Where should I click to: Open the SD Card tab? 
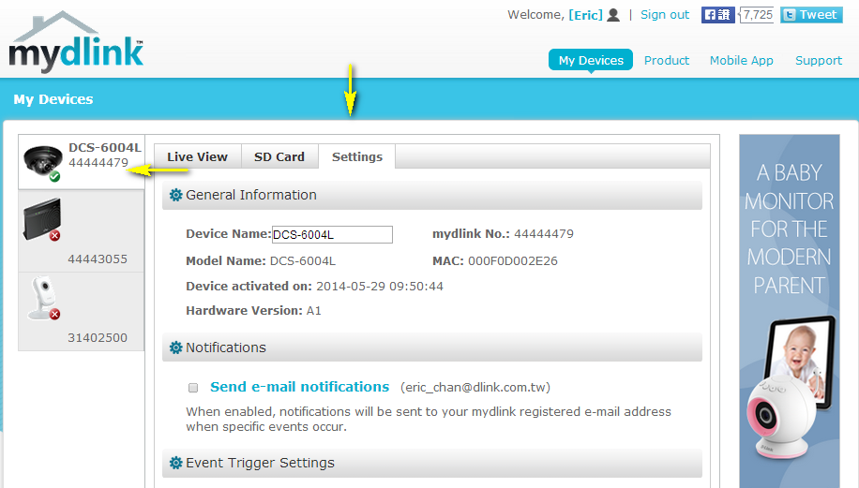279,157
